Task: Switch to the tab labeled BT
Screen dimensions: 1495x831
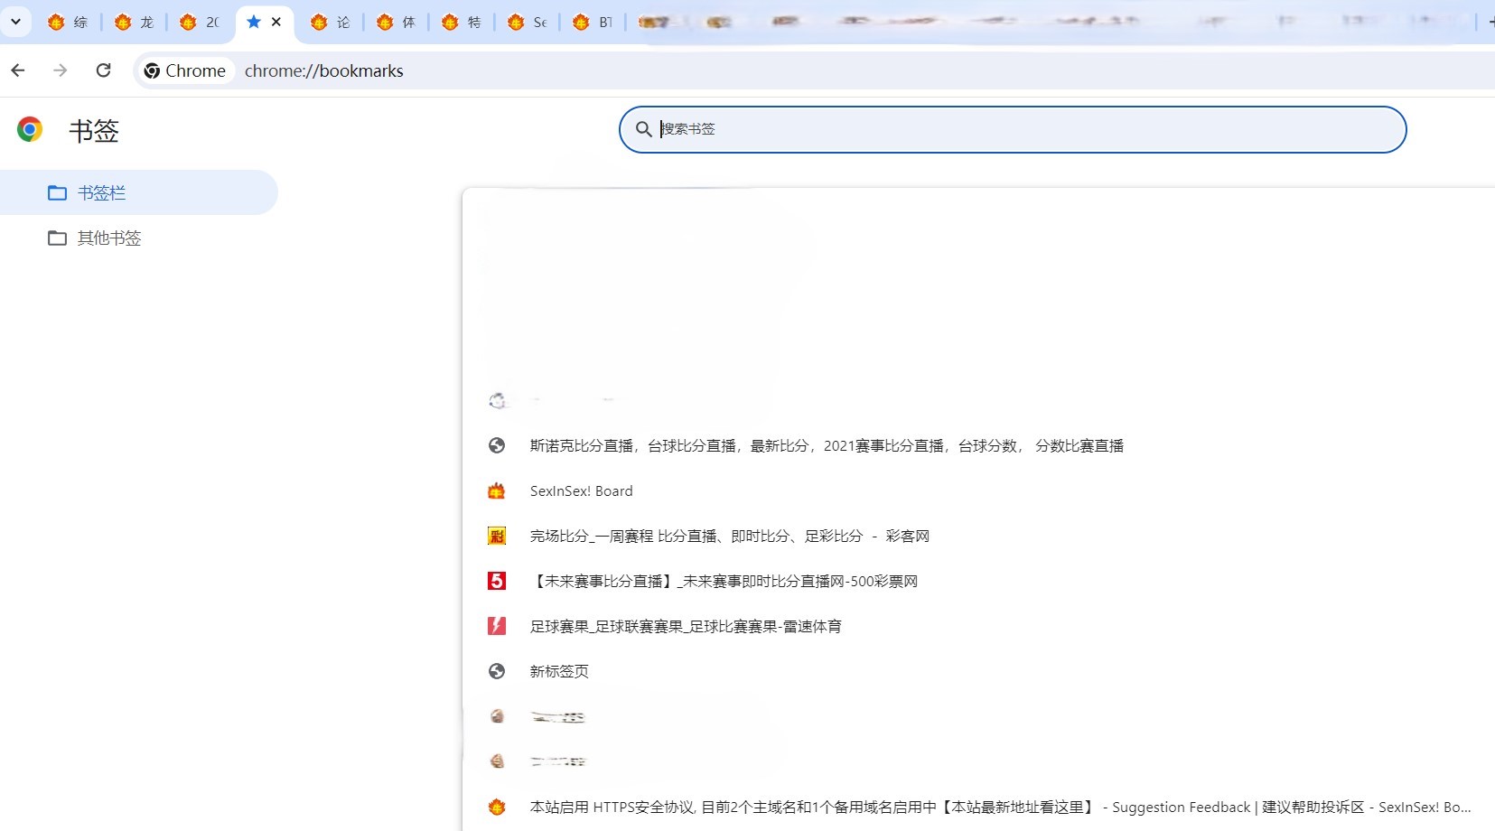Action: (593, 23)
